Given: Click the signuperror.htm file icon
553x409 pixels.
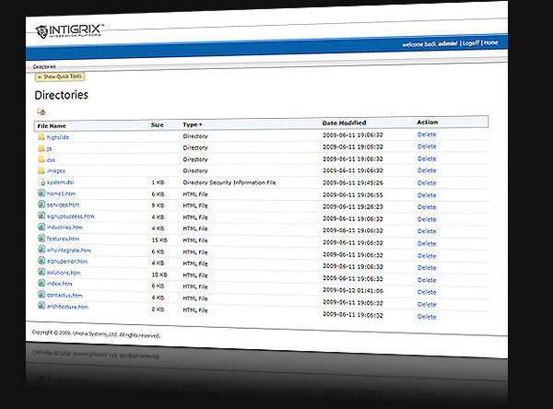Looking at the screenshot, I should [x=41, y=261].
